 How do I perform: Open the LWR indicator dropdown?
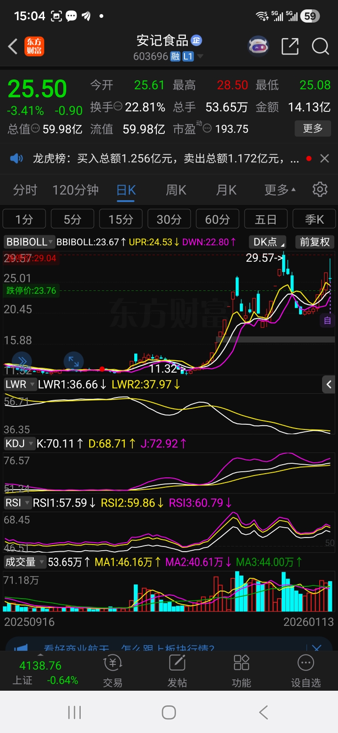20,384
